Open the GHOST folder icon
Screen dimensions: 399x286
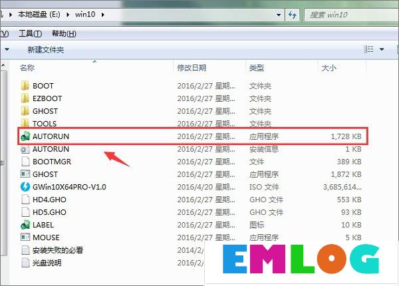[x=25, y=111]
